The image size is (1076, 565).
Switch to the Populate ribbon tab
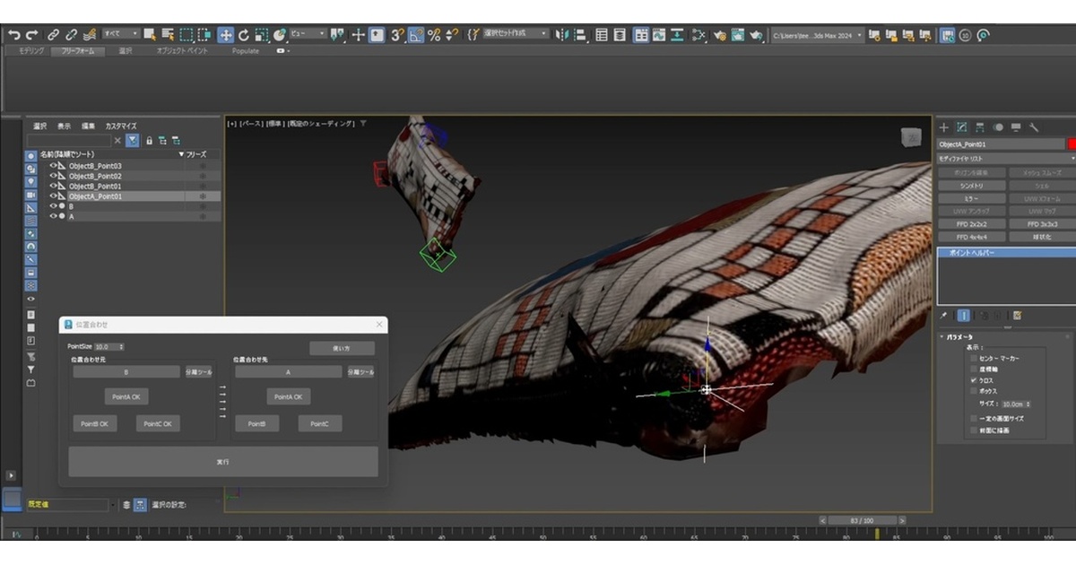pyautogui.click(x=245, y=51)
